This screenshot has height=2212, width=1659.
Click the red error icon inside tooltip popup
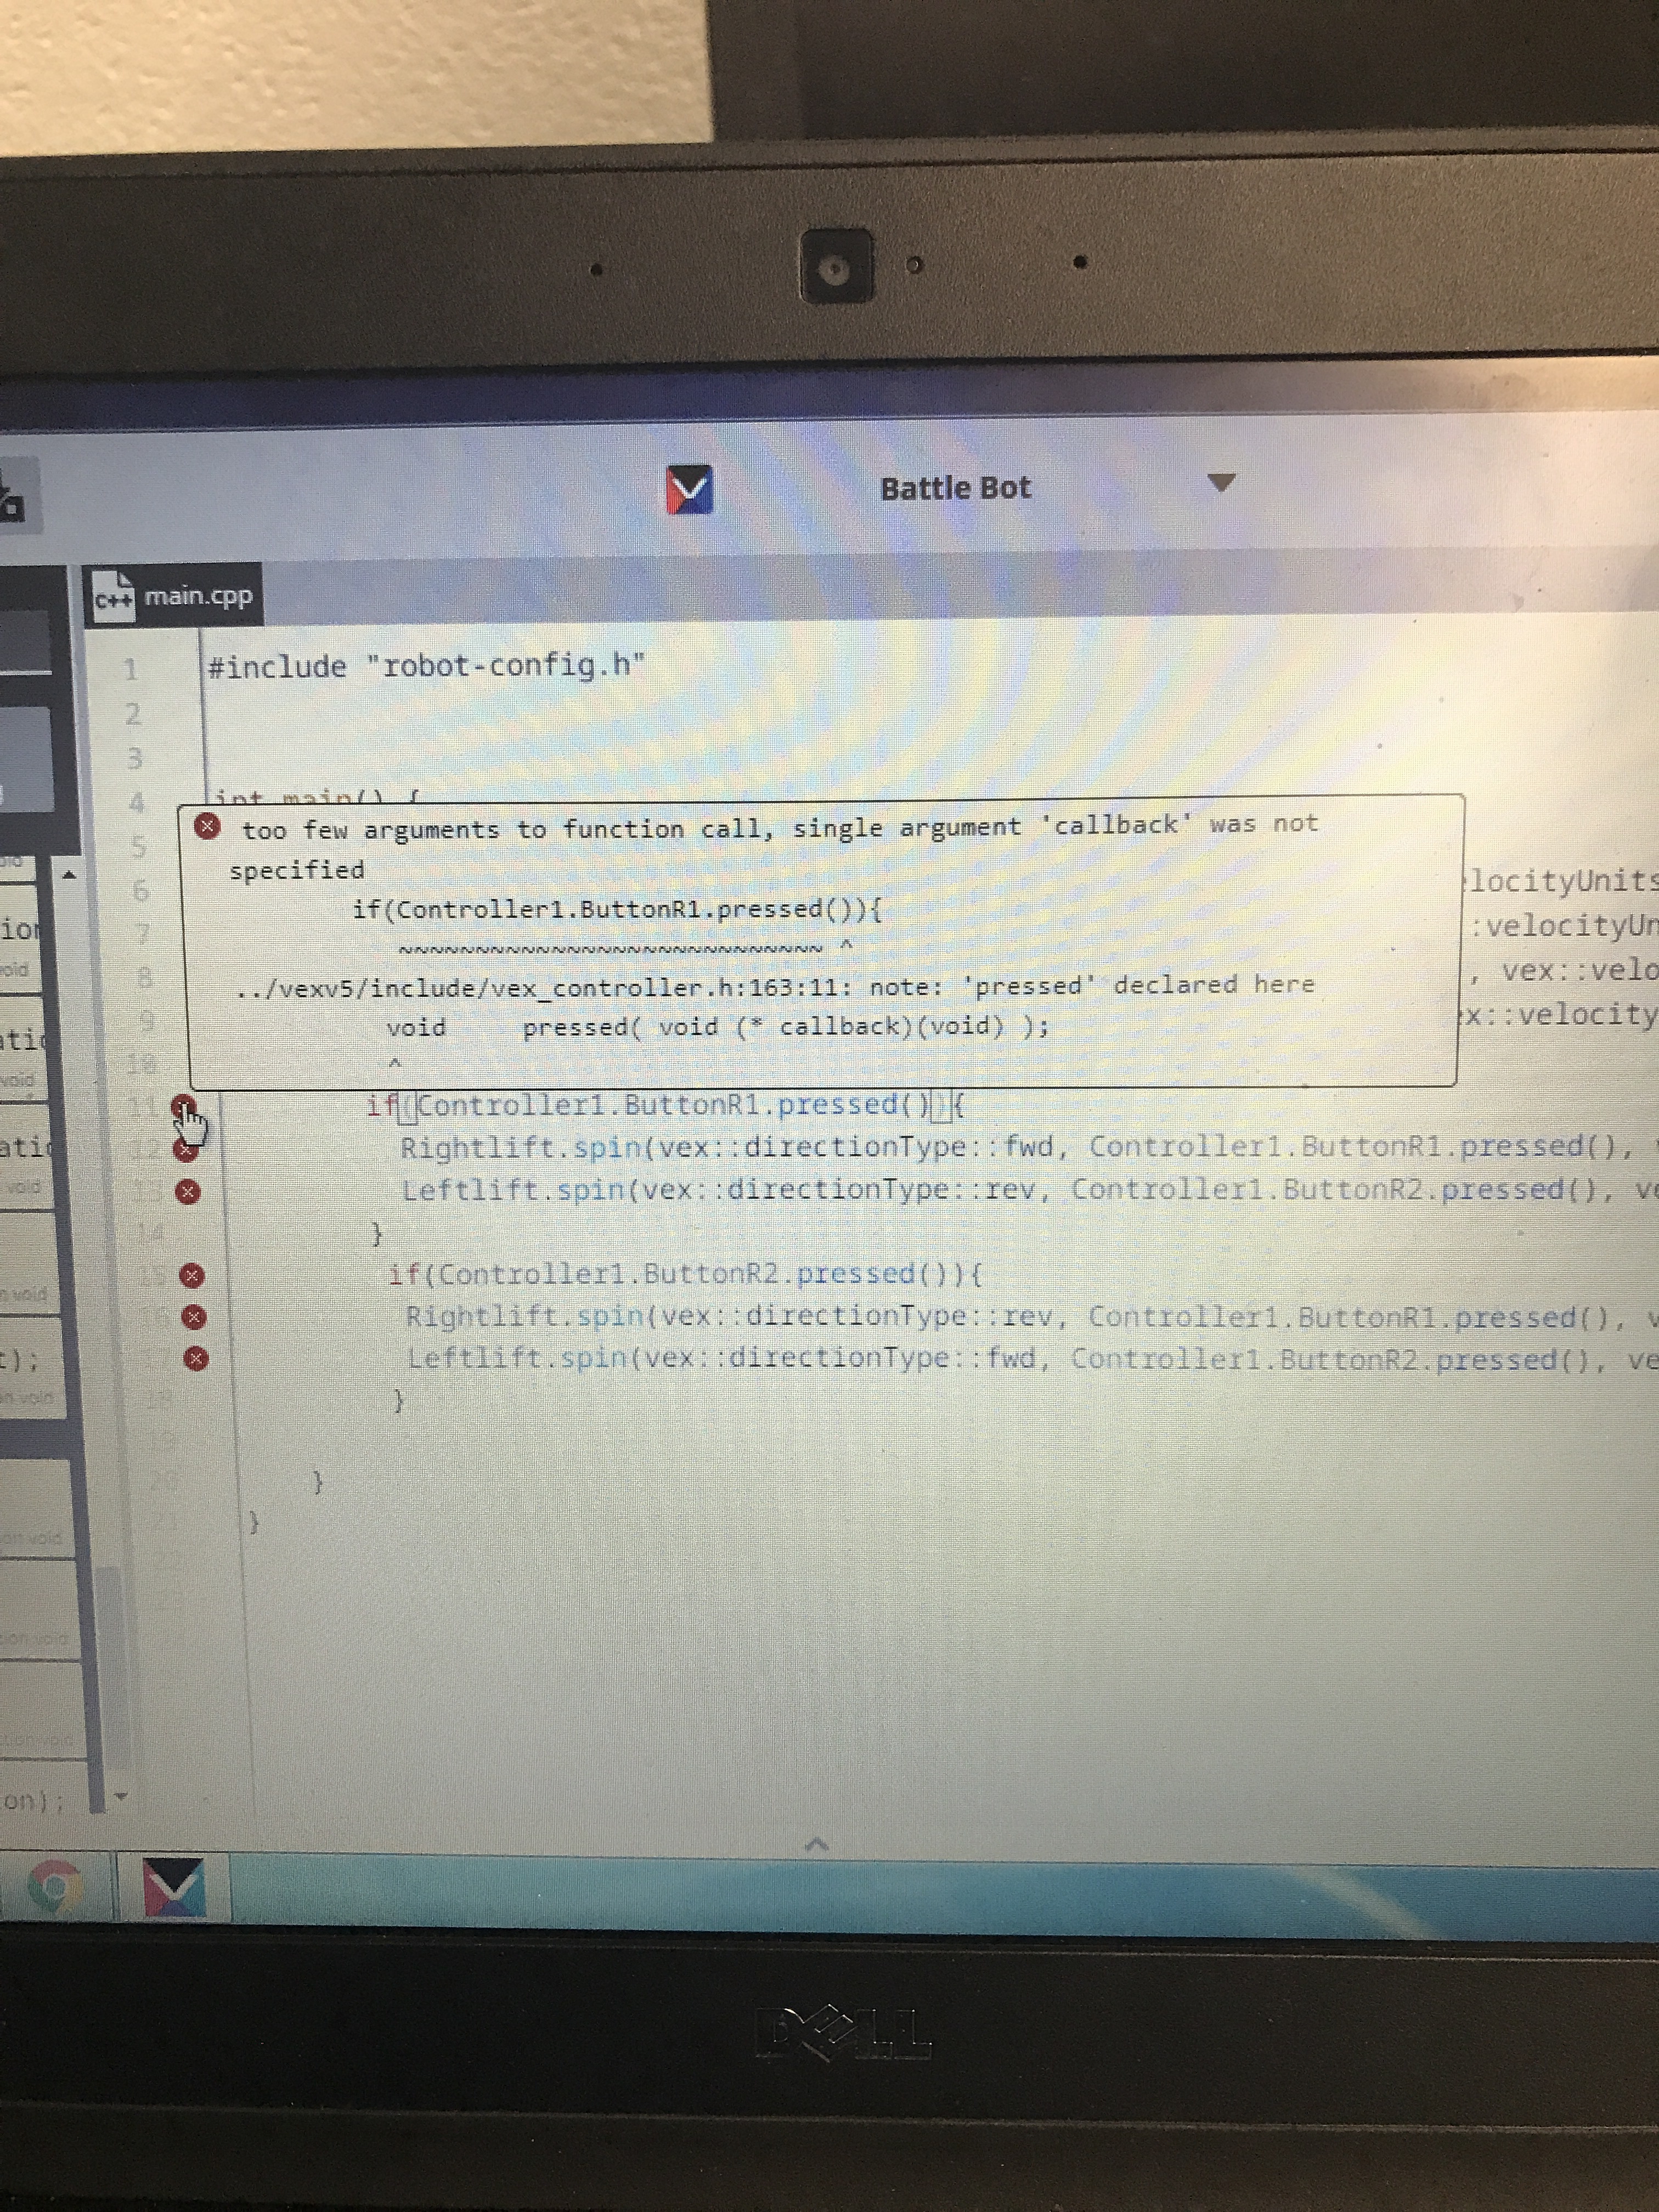pos(207,827)
